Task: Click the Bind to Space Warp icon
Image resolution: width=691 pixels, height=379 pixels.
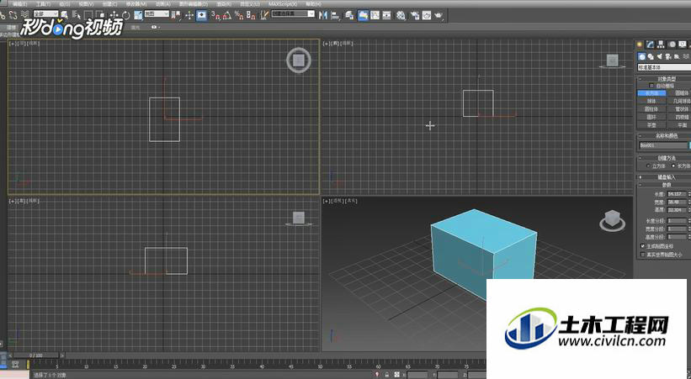Action: 25,15
